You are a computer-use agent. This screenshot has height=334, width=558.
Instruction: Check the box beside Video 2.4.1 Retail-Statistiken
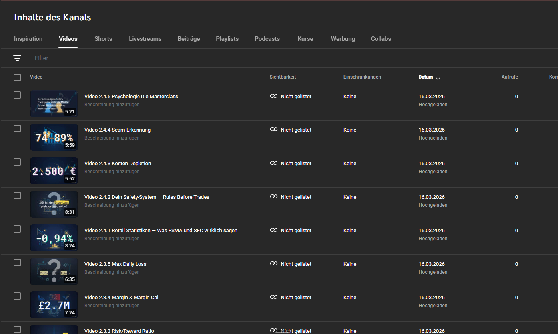(x=17, y=229)
